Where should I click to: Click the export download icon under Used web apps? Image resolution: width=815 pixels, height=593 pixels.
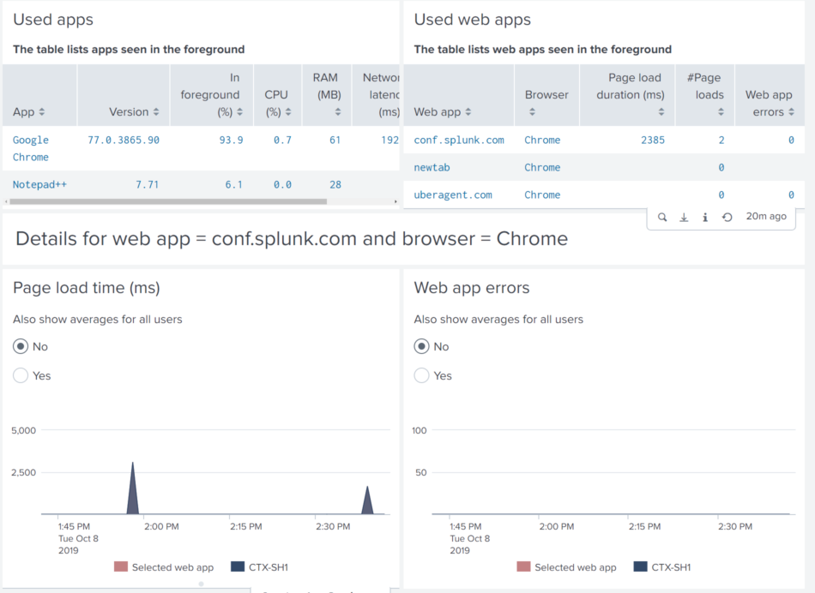click(x=684, y=218)
